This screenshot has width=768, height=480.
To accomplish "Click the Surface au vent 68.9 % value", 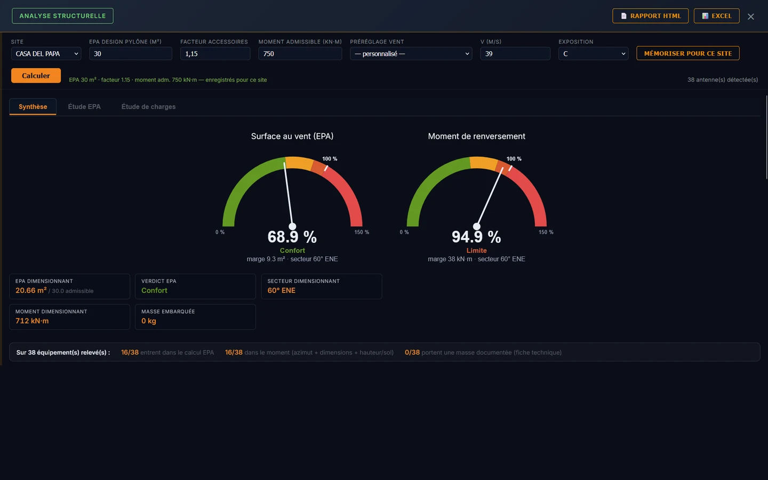I will (292, 237).
